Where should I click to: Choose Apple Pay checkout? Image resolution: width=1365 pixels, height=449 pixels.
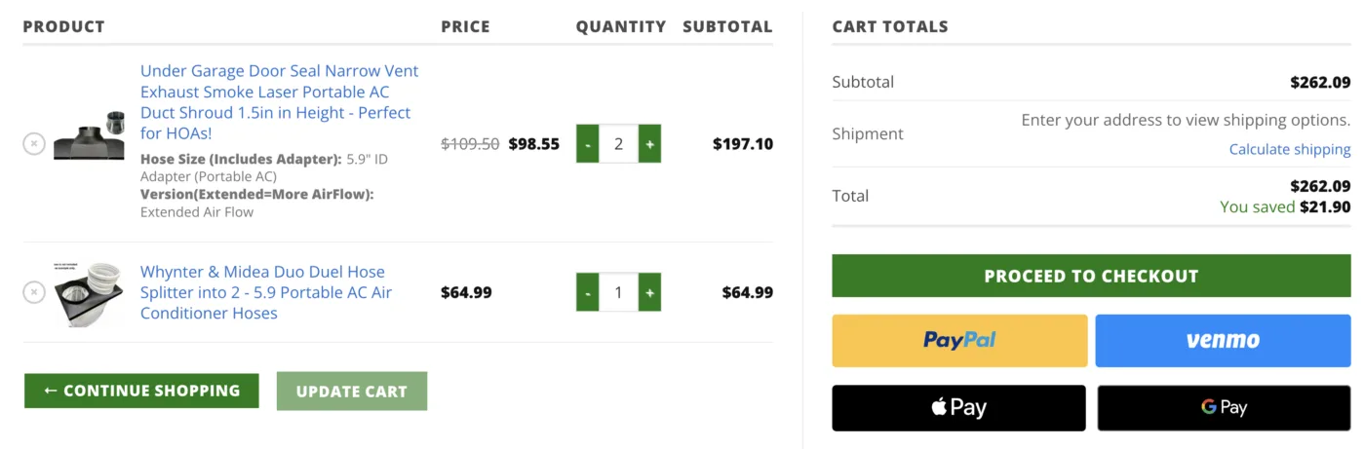coord(958,407)
